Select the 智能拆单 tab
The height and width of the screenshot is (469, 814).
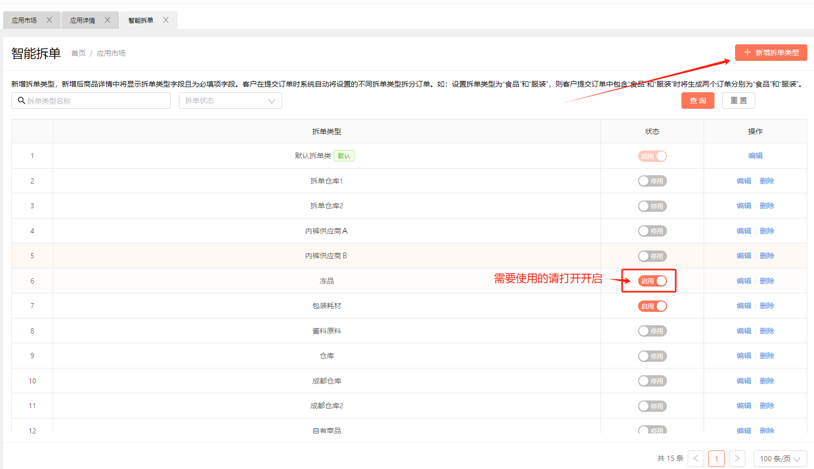(141, 20)
